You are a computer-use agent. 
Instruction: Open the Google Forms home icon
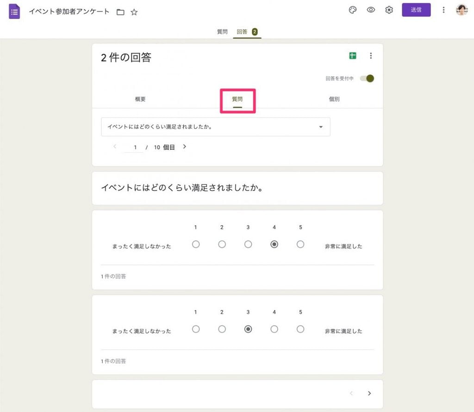tap(14, 12)
